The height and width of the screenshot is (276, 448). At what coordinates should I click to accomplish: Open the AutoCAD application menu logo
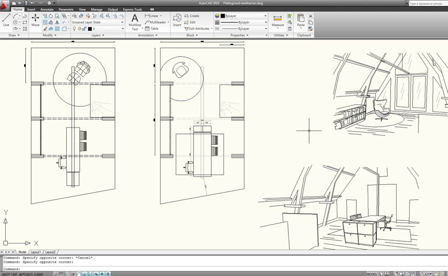pyautogui.click(x=5, y=5)
